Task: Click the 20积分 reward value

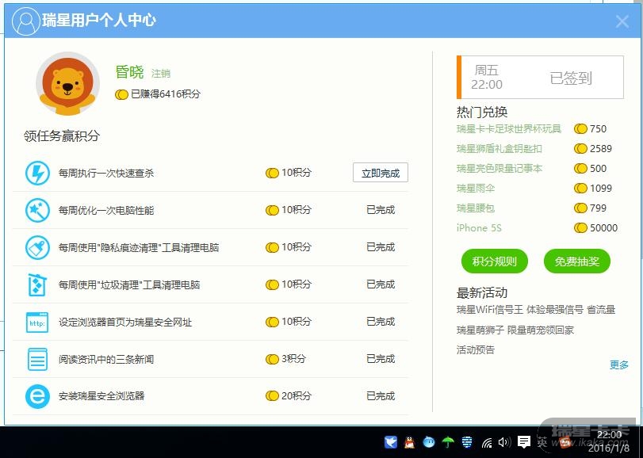Action: pyautogui.click(x=296, y=395)
